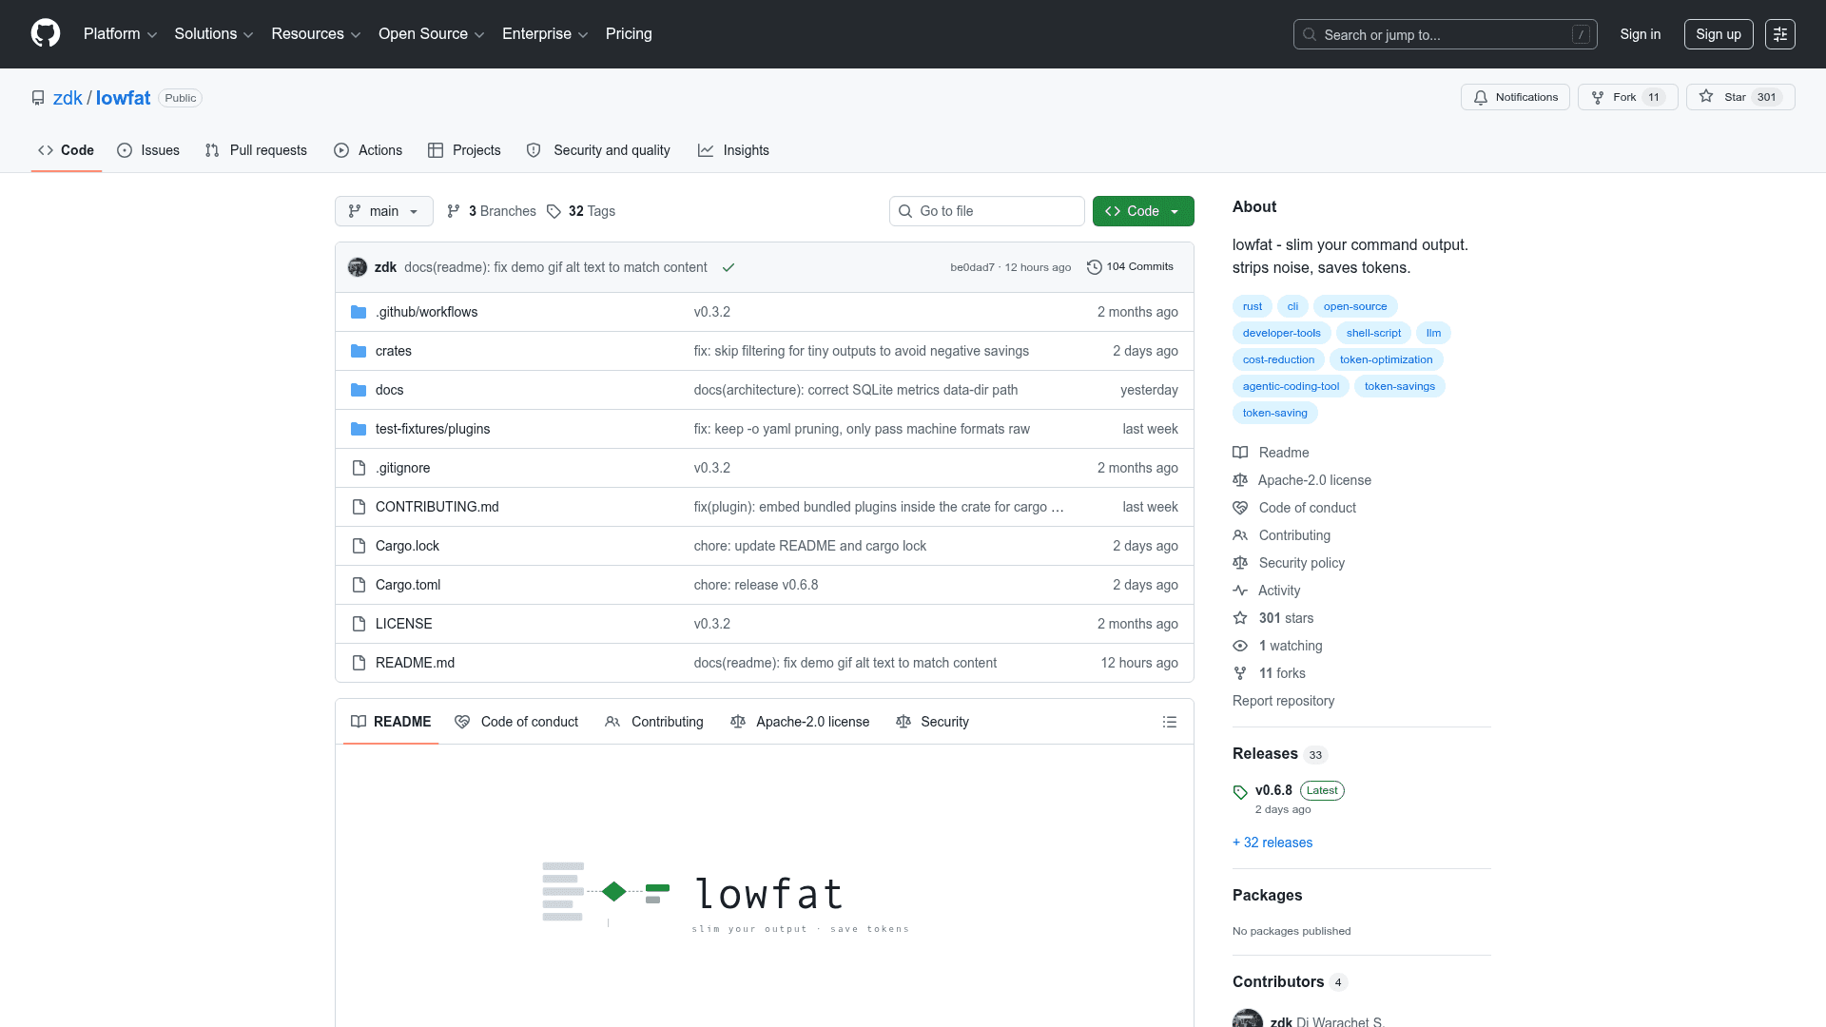Filter by the rust topic tag
This screenshot has height=1027, width=1826.
coord(1253,306)
